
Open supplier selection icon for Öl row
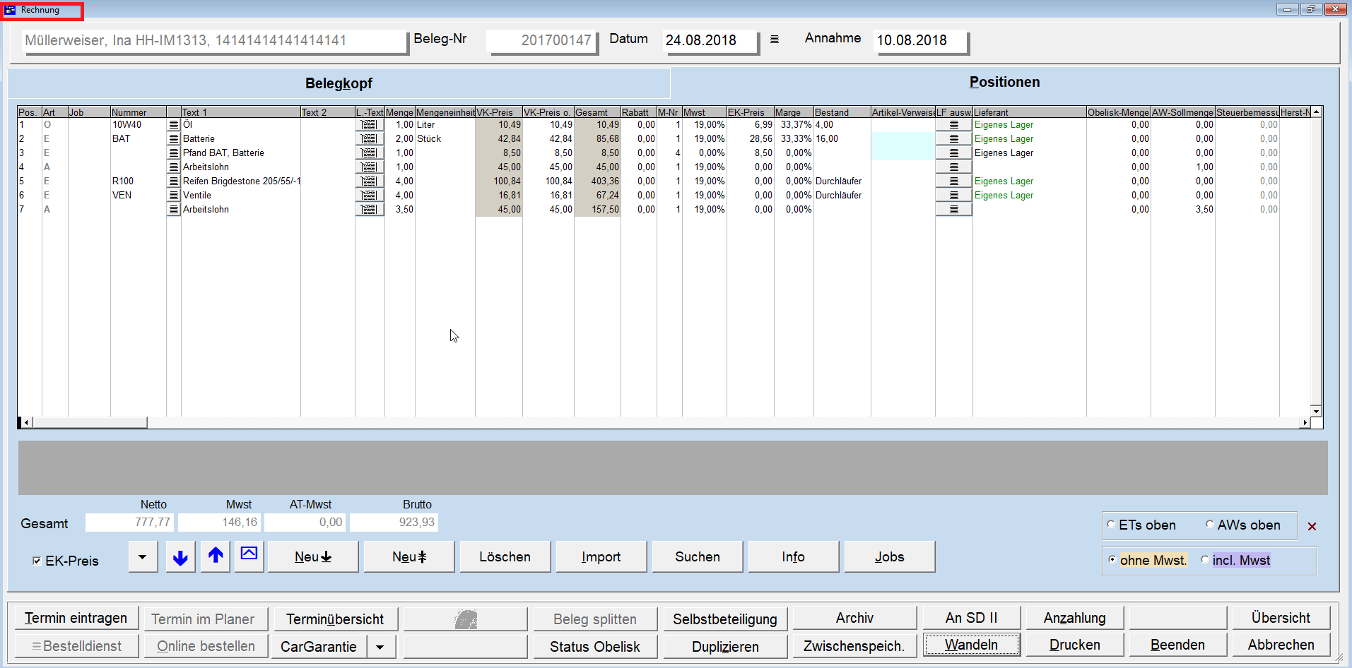tap(953, 125)
